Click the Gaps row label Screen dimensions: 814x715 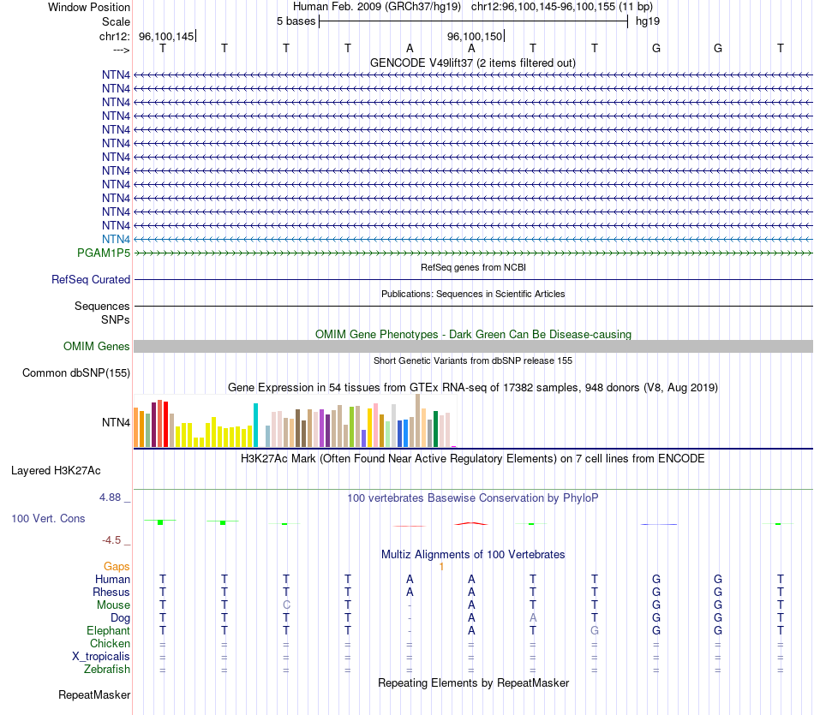pos(117,566)
